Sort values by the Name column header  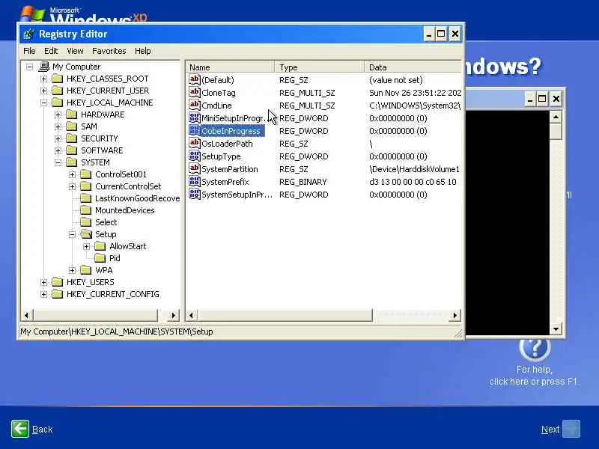[230, 67]
